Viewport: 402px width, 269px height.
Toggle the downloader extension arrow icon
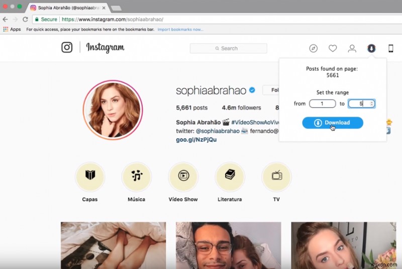coord(371,48)
